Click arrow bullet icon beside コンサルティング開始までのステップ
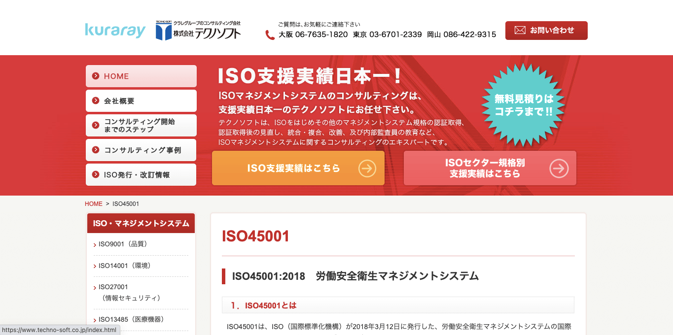This screenshot has height=335, width=673. click(96, 126)
